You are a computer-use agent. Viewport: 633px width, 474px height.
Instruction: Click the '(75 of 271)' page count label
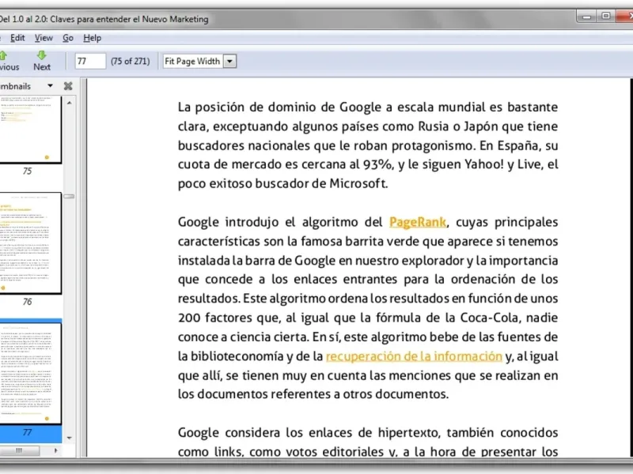[x=131, y=62]
